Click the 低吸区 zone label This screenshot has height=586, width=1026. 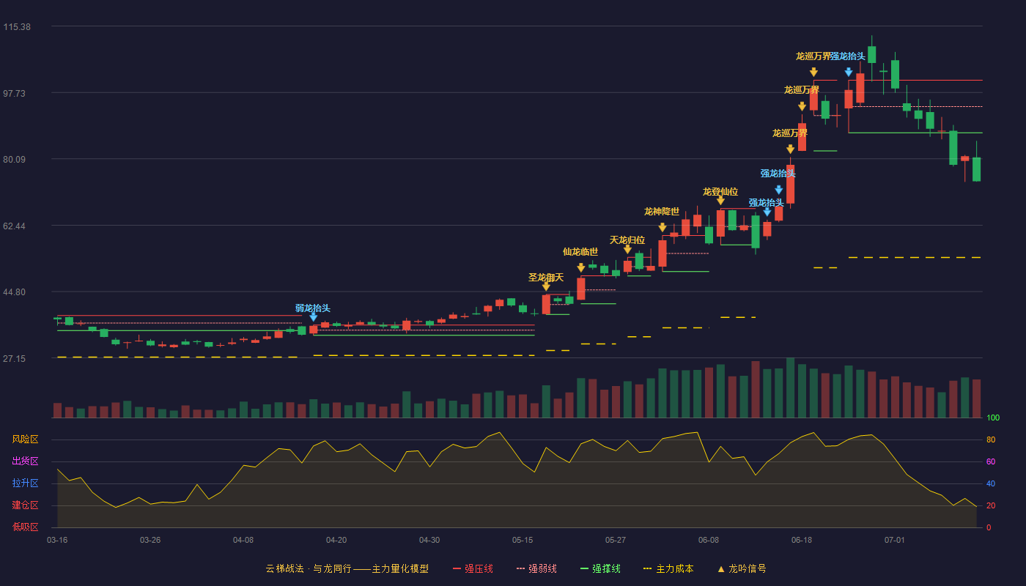(25, 527)
